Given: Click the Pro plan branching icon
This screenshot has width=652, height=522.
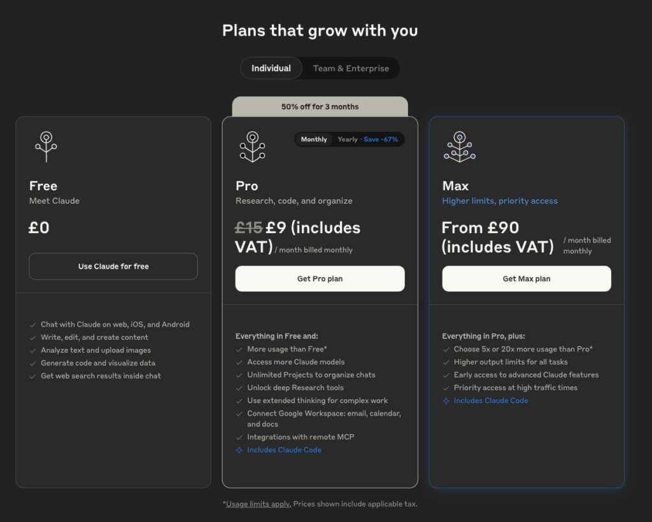Looking at the screenshot, I should coord(252,146).
